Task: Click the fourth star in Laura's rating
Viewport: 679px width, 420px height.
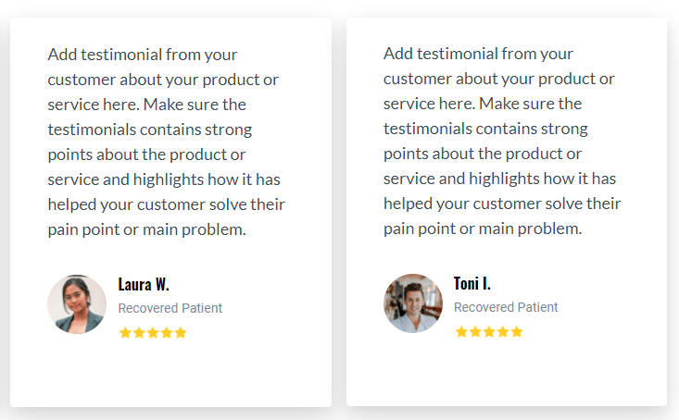Action: (x=167, y=333)
